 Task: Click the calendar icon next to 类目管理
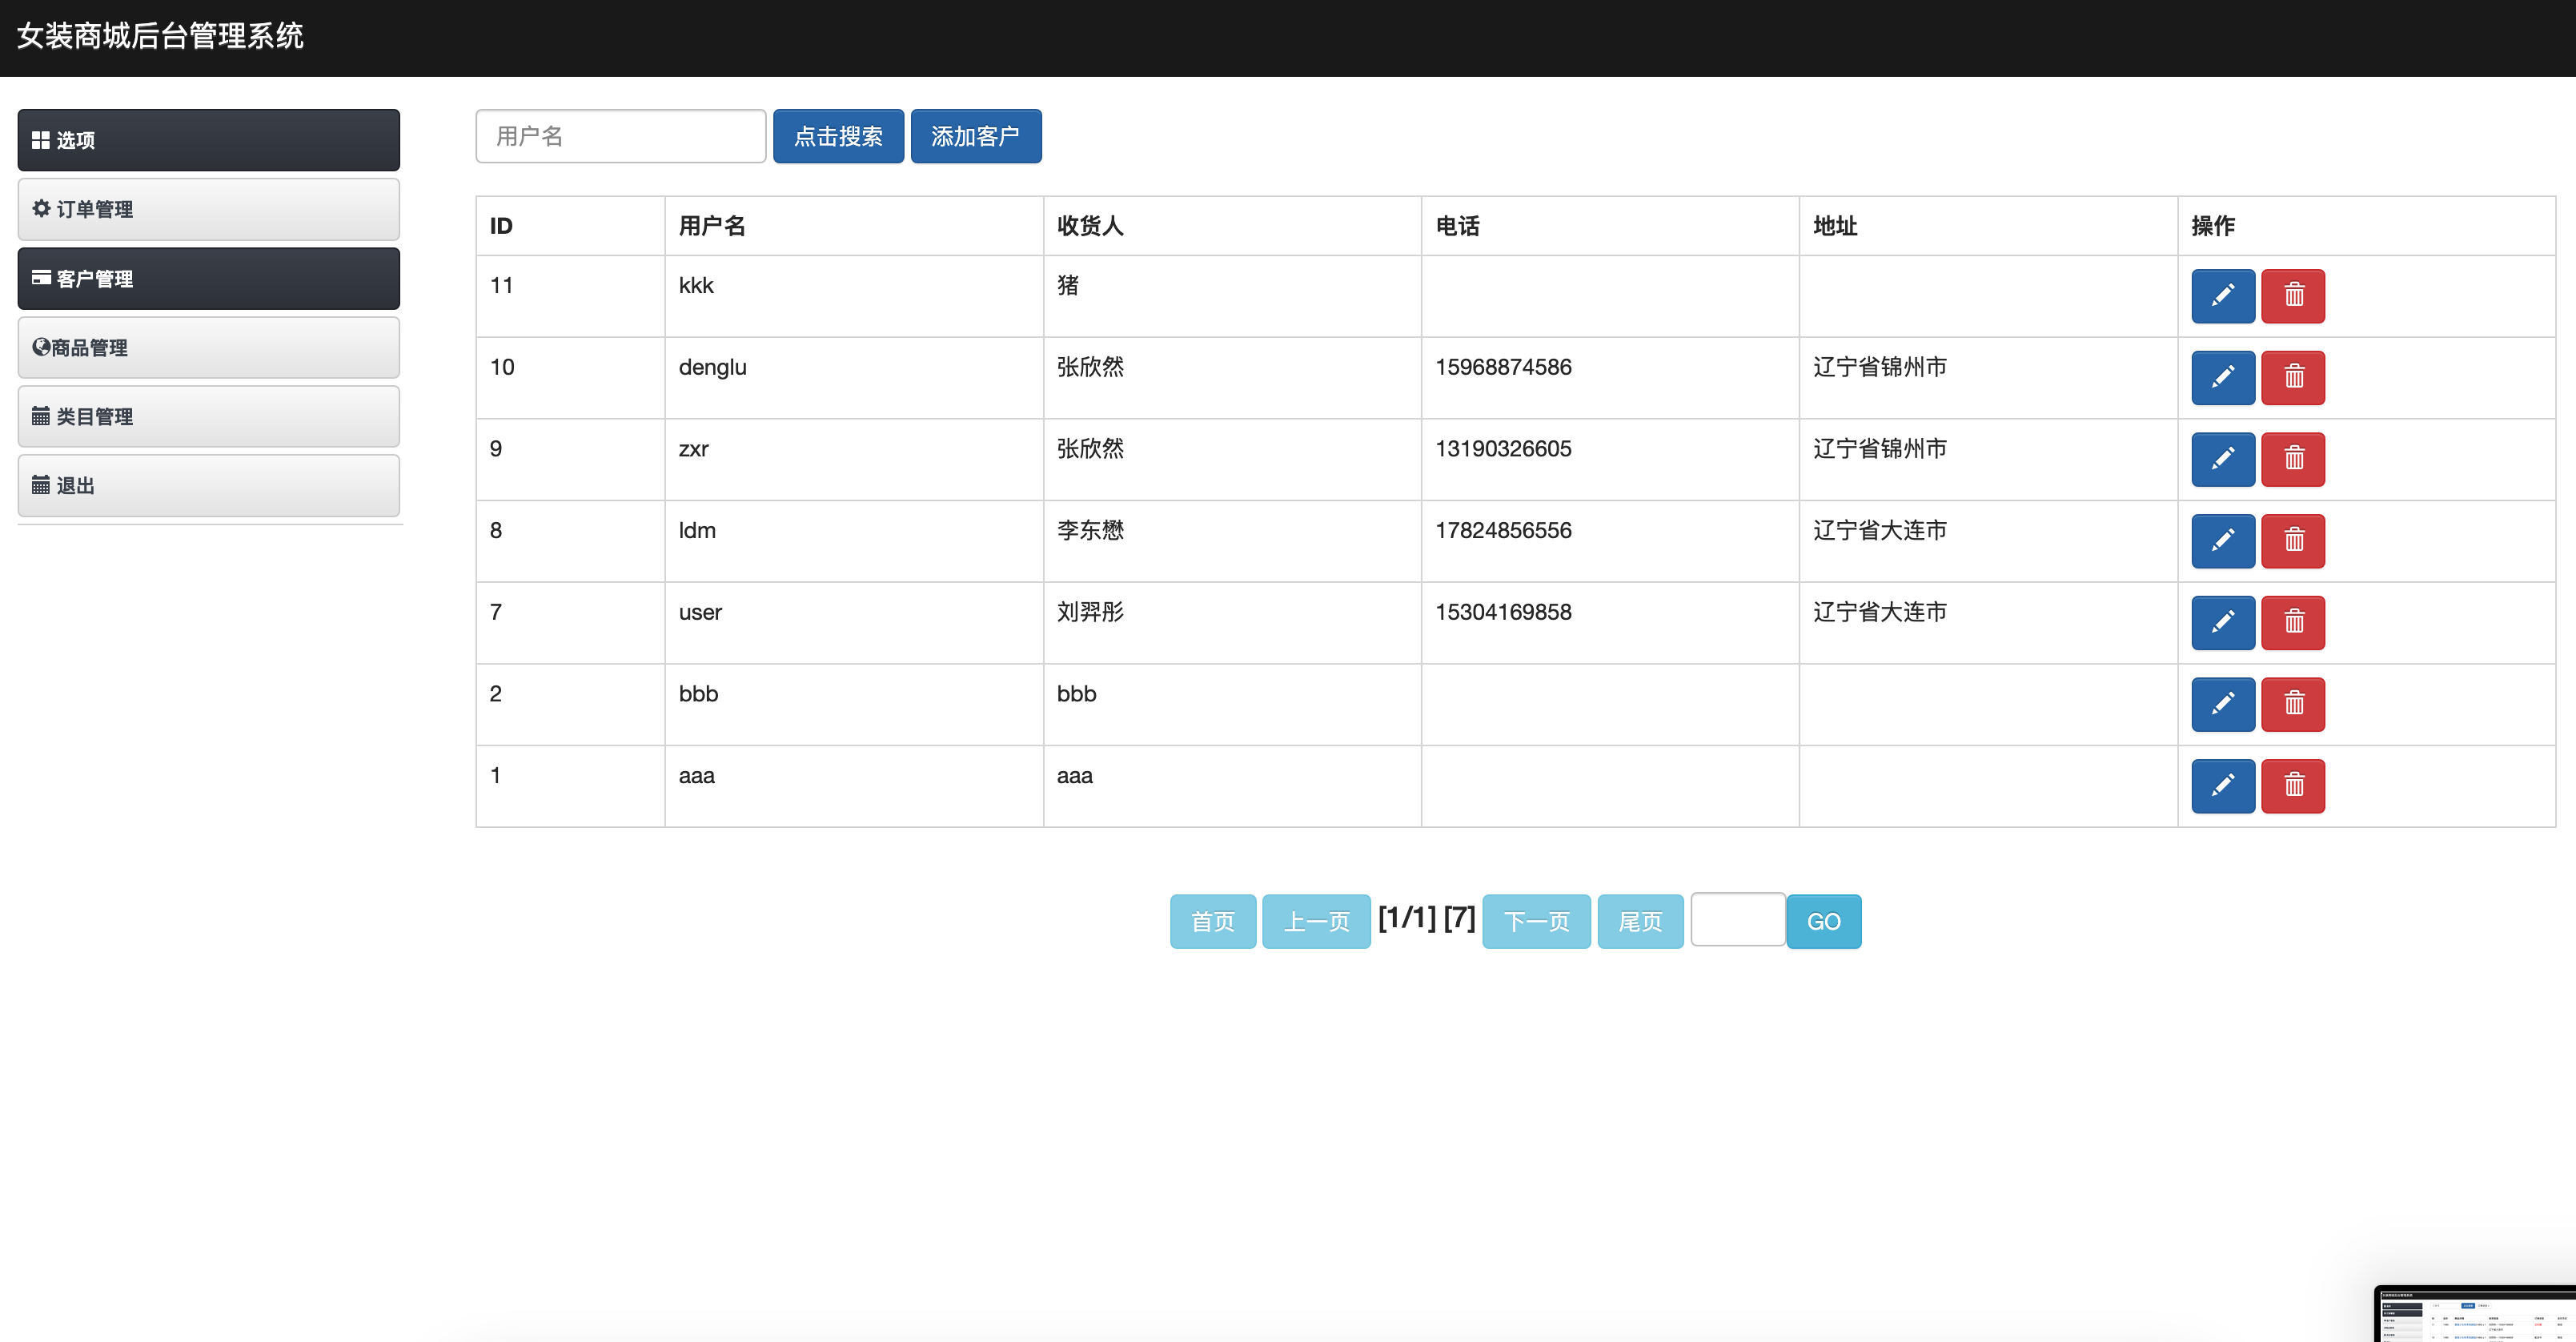(x=40, y=416)
